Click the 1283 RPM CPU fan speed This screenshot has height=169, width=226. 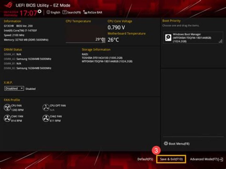coord(17,110)
